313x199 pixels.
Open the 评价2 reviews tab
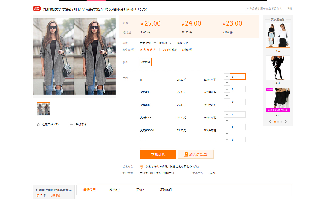[140, 190]
